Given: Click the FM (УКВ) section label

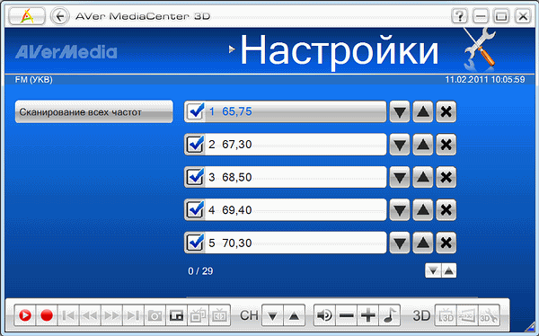Looking at the screenshot, I should (x=34, y=80).
